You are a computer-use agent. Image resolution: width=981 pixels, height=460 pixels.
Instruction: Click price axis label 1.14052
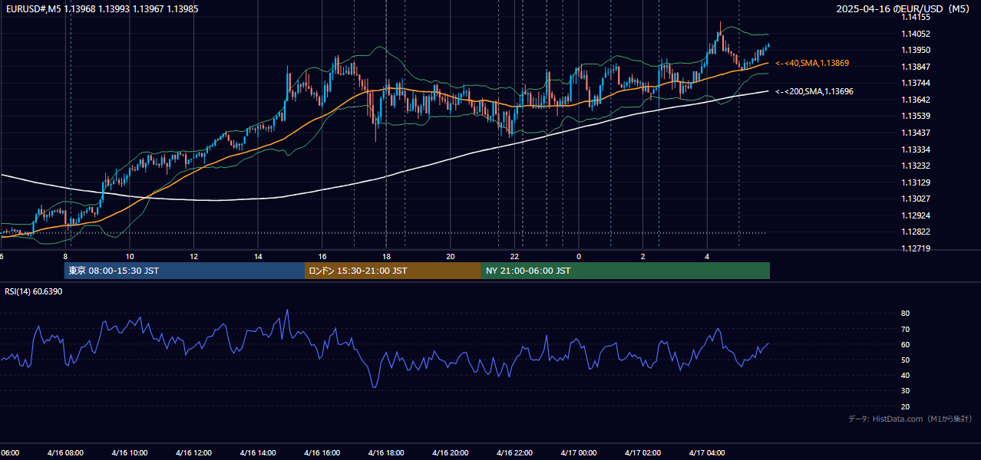click(917, 34)
